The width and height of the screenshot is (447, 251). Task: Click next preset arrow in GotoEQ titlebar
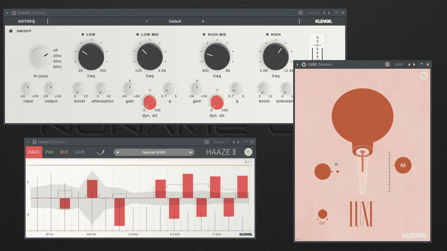pyautogui.click(x=329, y=13)
